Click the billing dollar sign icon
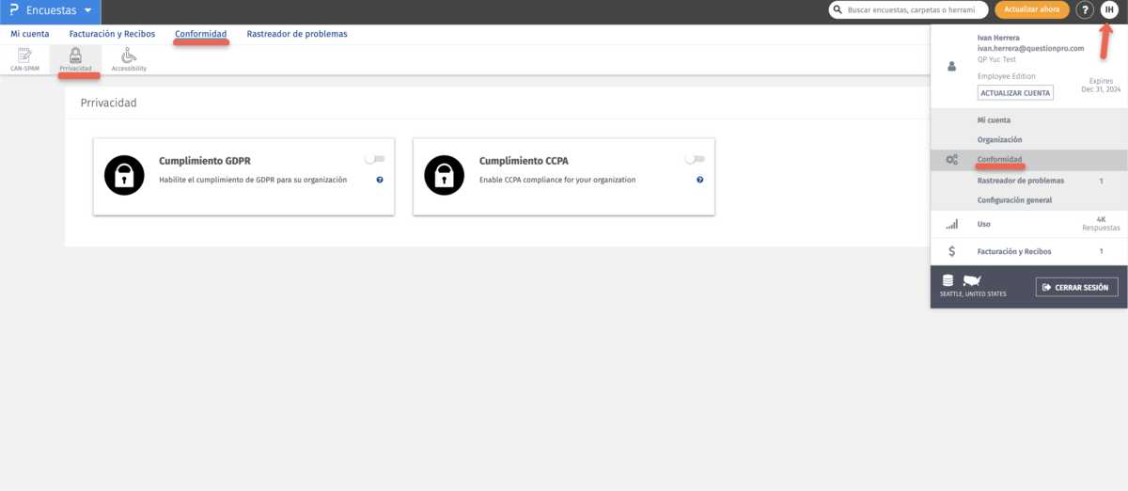Screen dimensions: 1128x491 point(952,251)
